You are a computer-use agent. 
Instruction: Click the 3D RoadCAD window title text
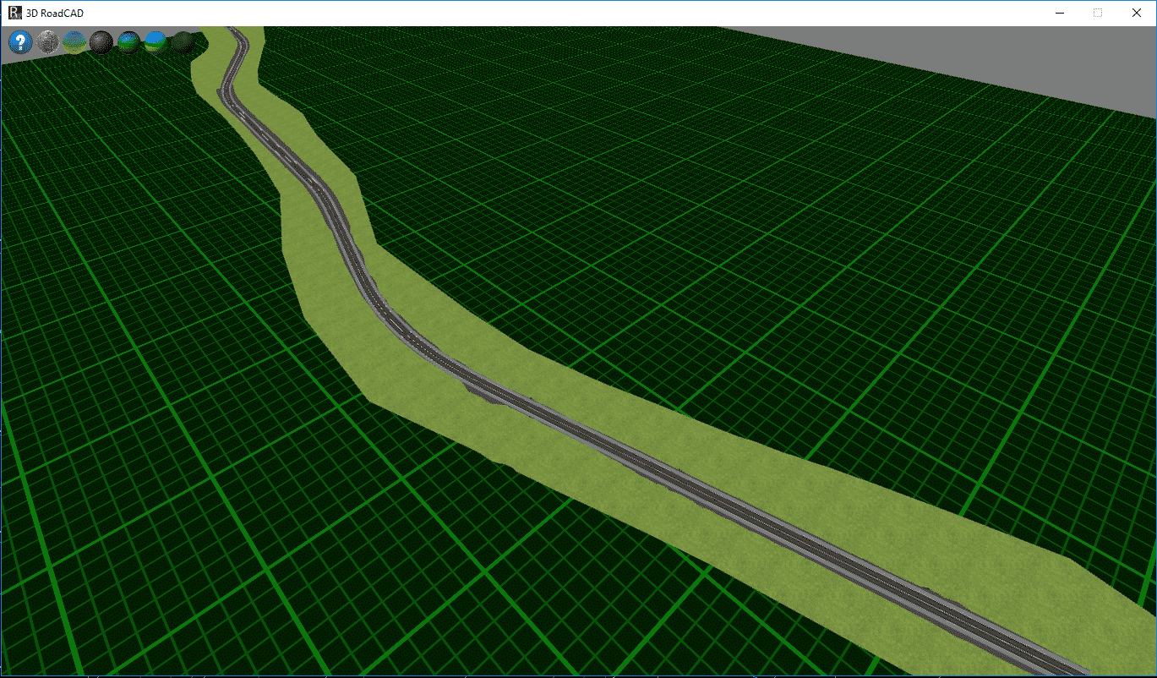click(55, 13)
